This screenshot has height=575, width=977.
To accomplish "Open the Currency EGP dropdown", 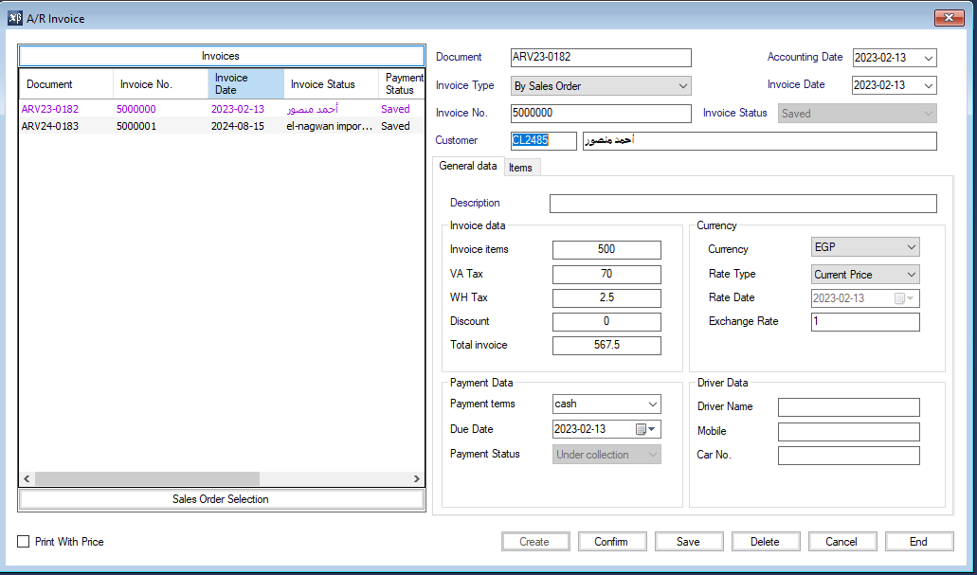I will pos(865,247).
